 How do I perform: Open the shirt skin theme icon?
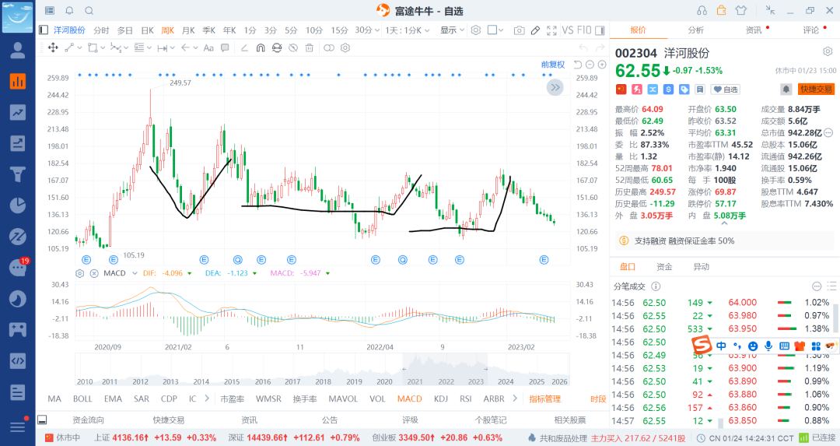[741, 10]
